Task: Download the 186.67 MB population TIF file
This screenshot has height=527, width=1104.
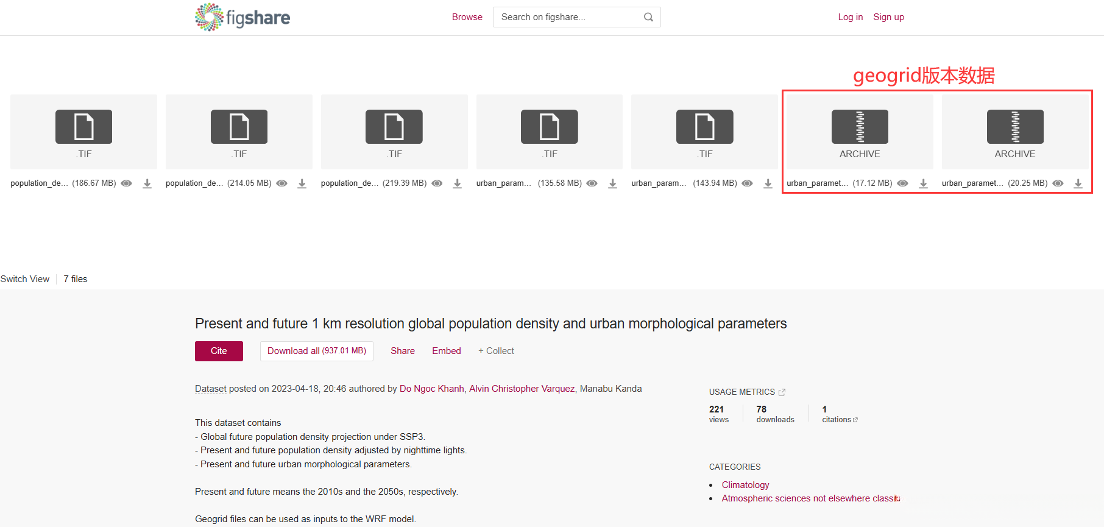Action: click(147, 183)
